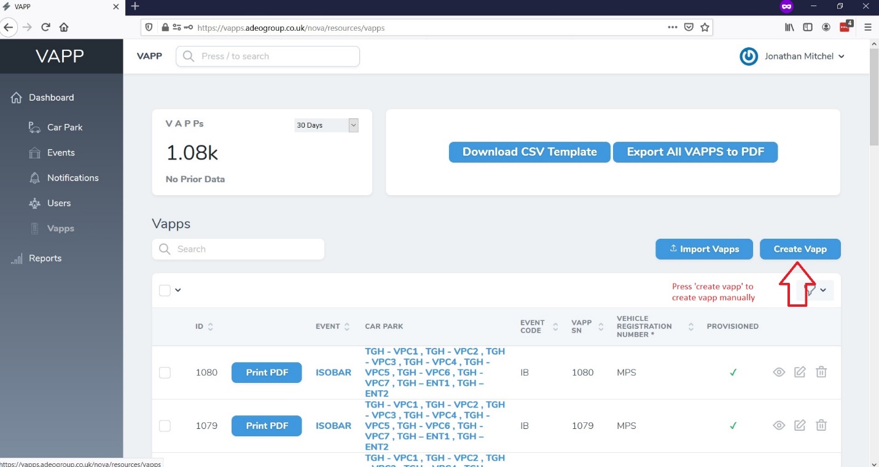
Task: Open Jonathan Mitchel user menu
Action: click(x=805, y=56)
